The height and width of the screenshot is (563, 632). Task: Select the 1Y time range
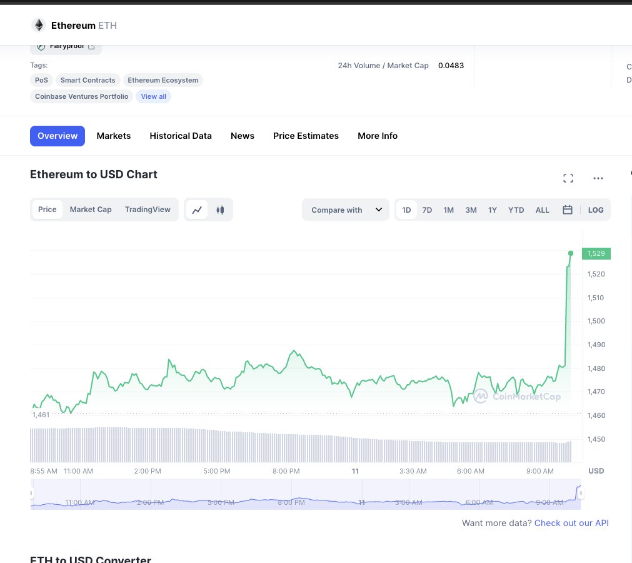(493, 210)
